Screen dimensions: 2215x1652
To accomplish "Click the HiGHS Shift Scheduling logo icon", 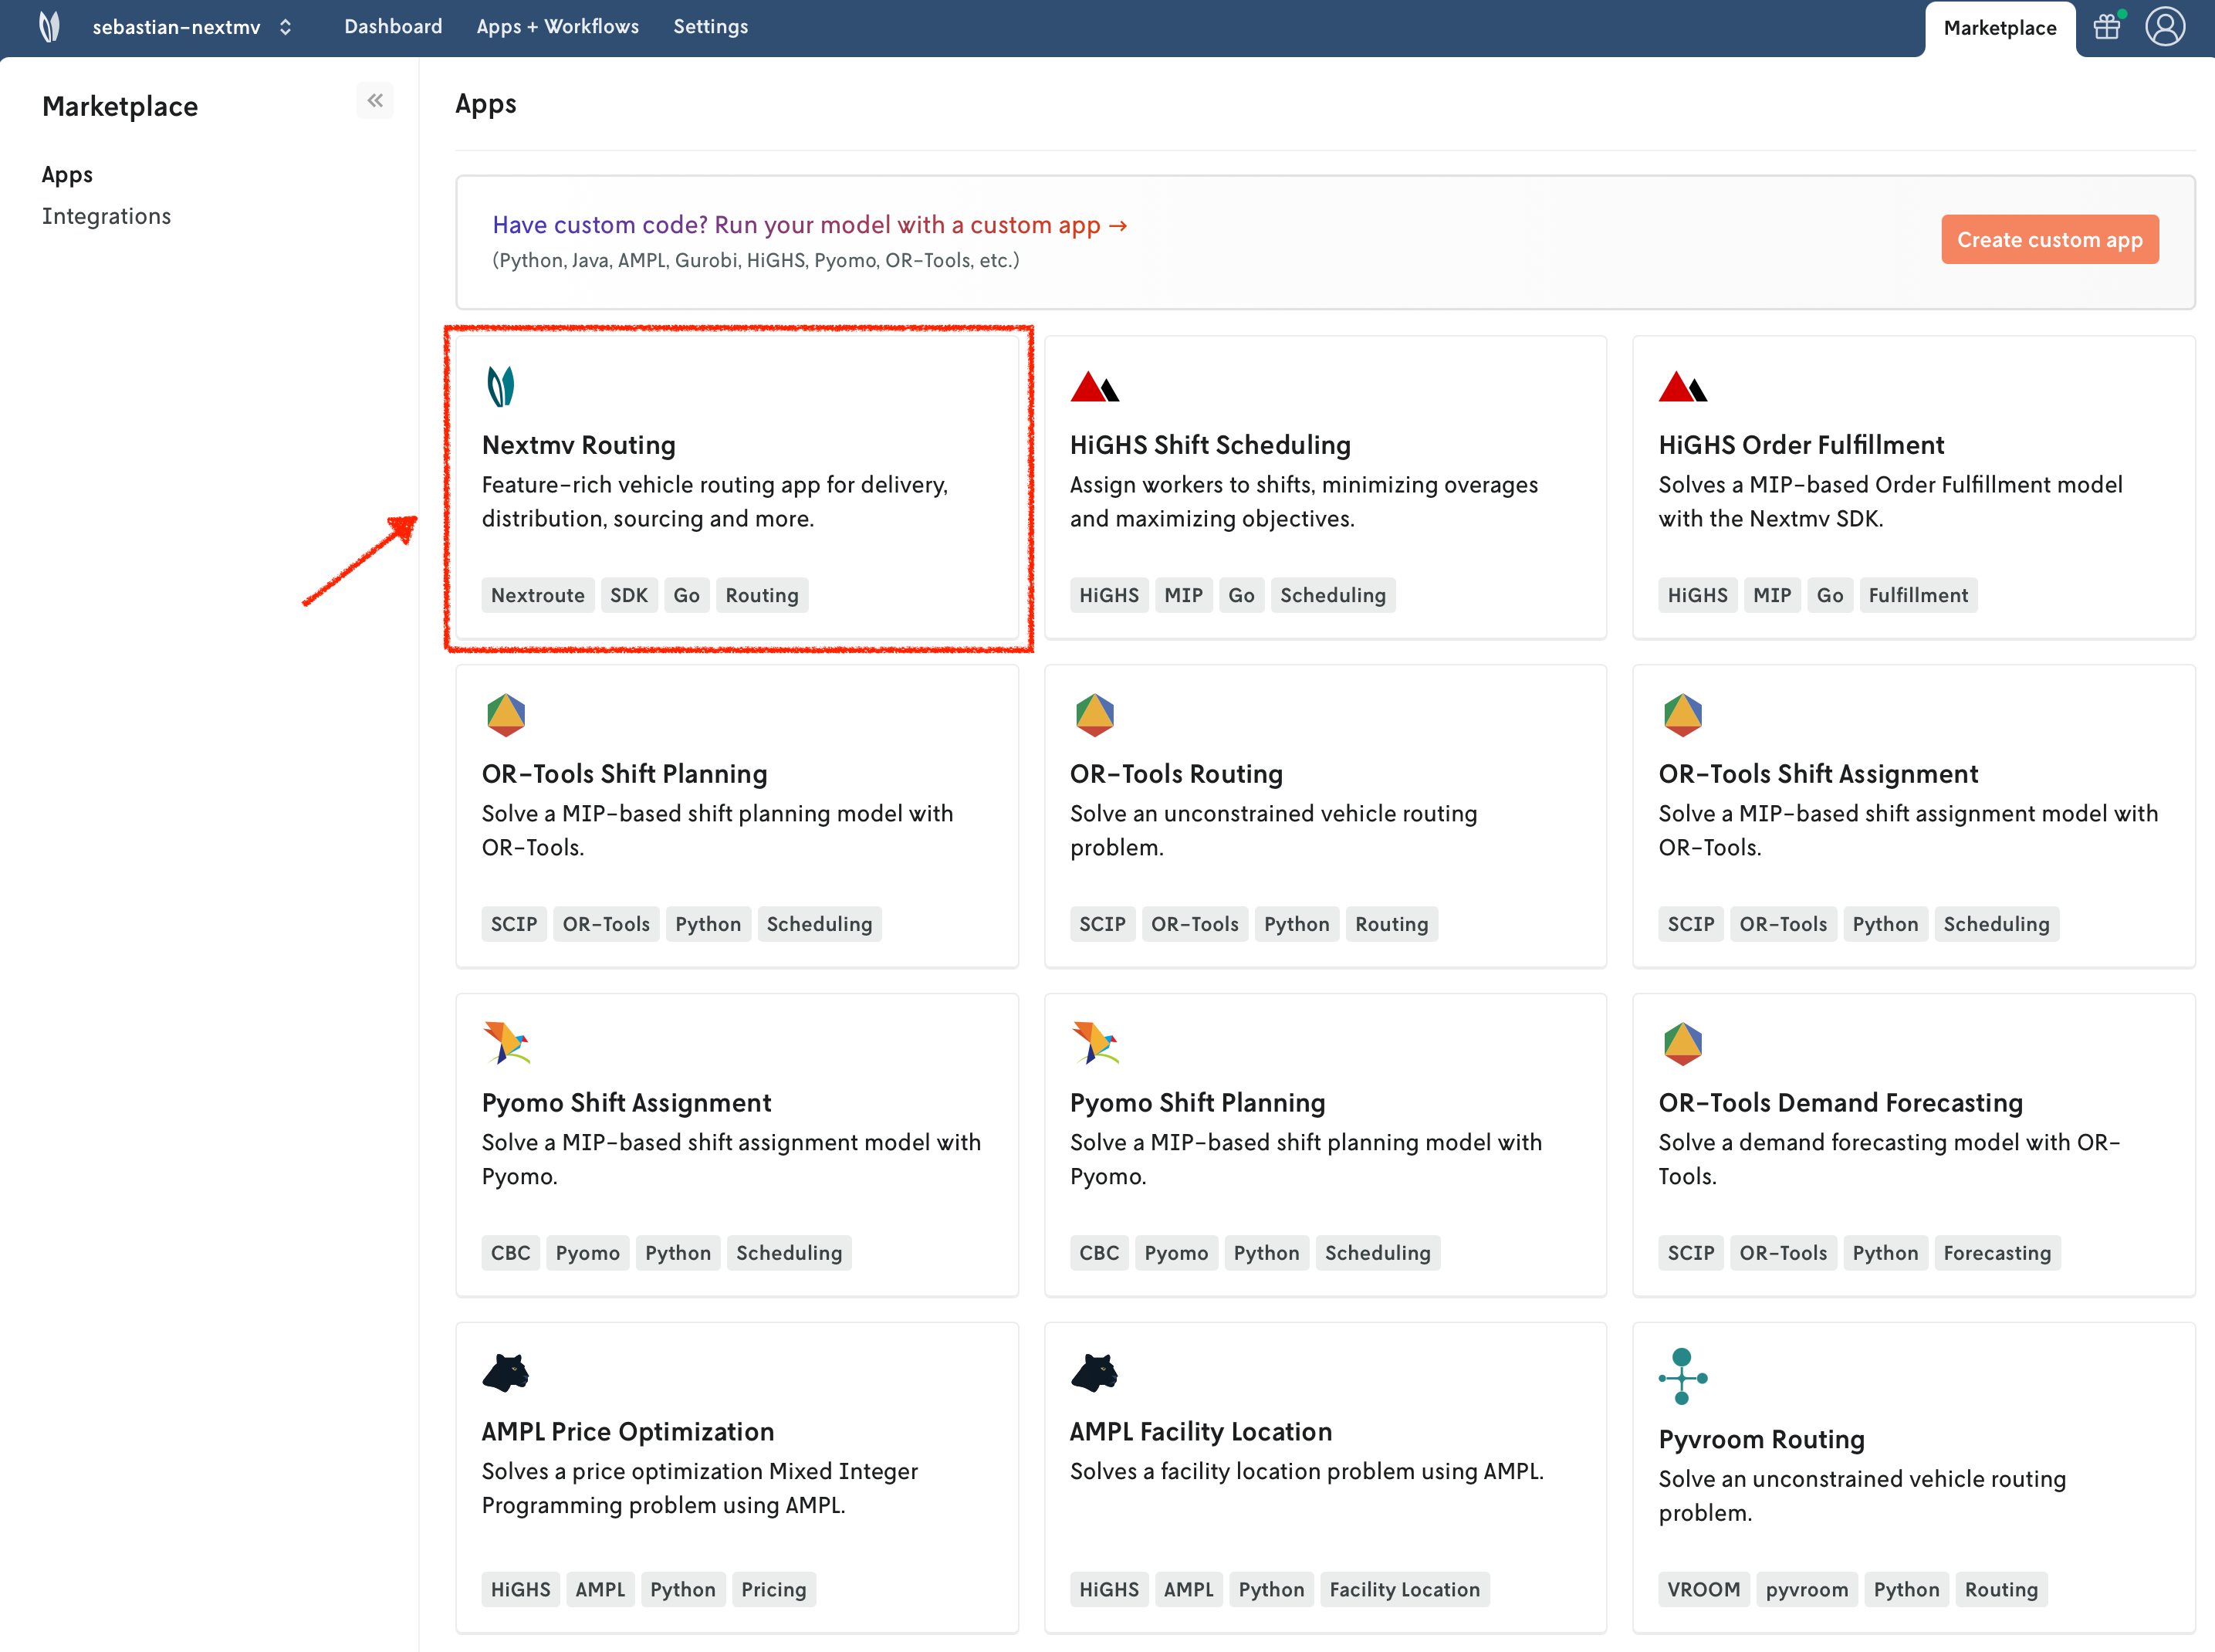I will [x=1094, y=386].
